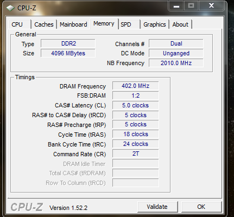Select the Mainboard tab
The image size is (234, 217).
73,24
